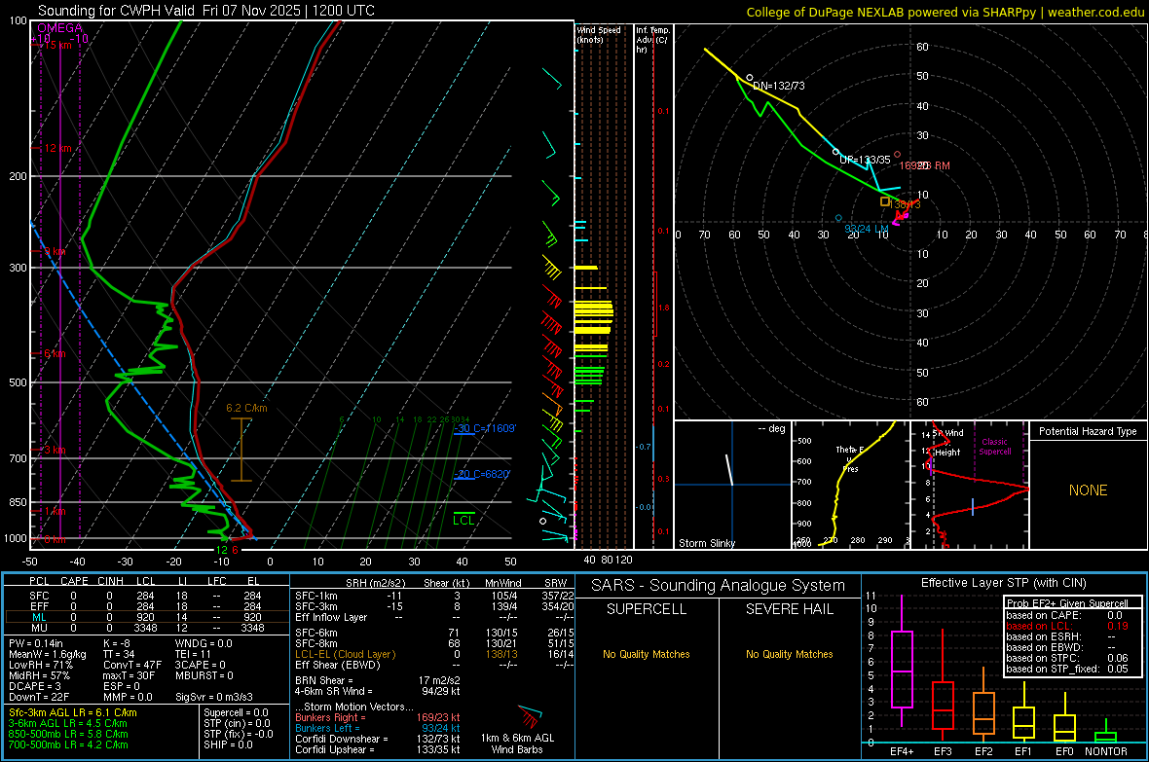The width and height of the screenshot is (1149, 762).
Task: Click 'No Quality Matches' under SUPERCELL
Action: point(647,654)
